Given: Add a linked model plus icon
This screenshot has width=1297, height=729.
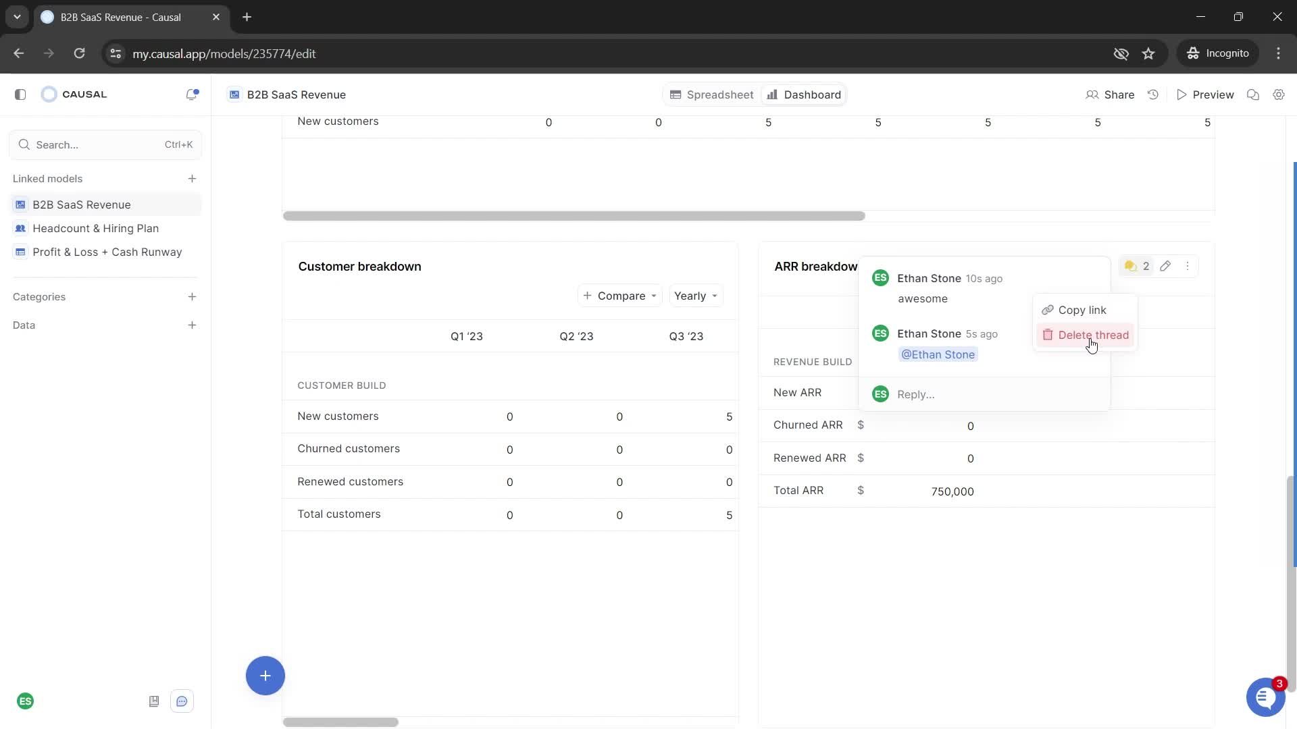Looking at the screenshot, I should pyautogui.click(x=192, y=179).
